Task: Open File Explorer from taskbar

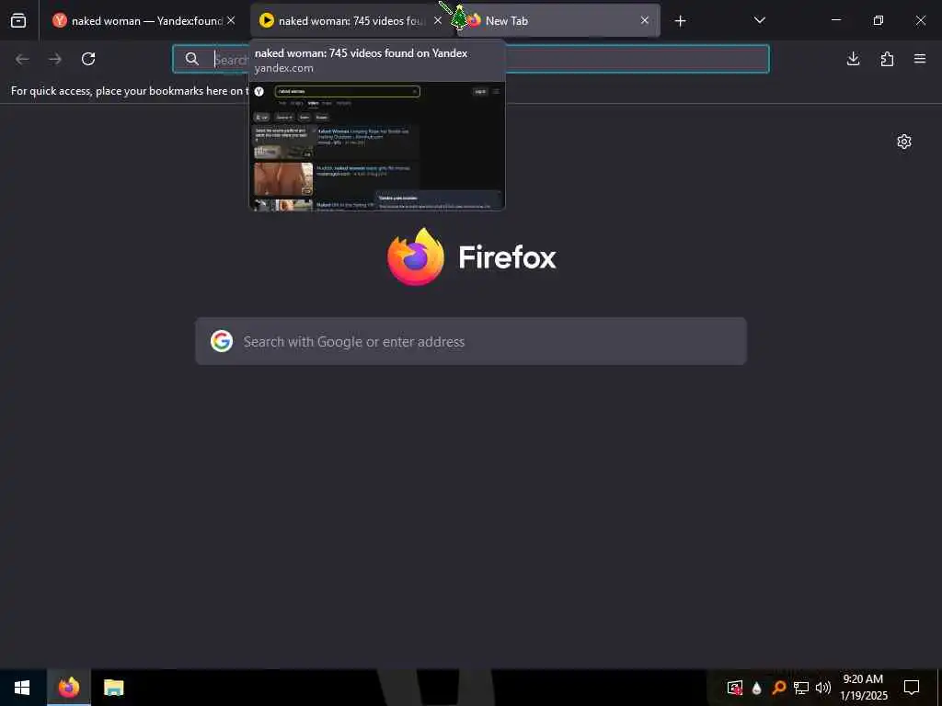Action: (x=113, y=688)
